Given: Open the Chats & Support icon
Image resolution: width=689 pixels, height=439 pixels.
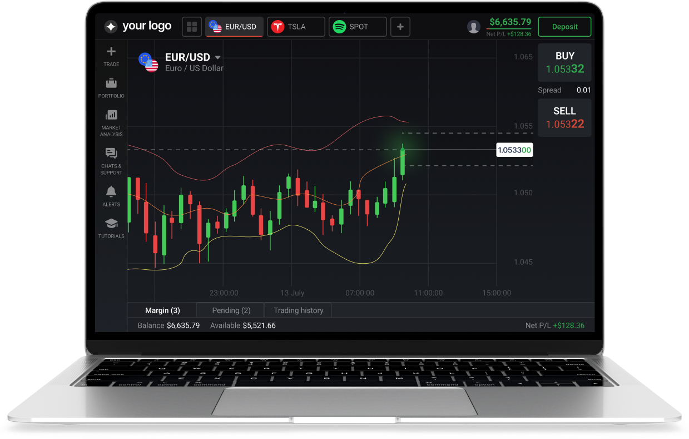Looking at the screenshot, I should coord(111,153).
